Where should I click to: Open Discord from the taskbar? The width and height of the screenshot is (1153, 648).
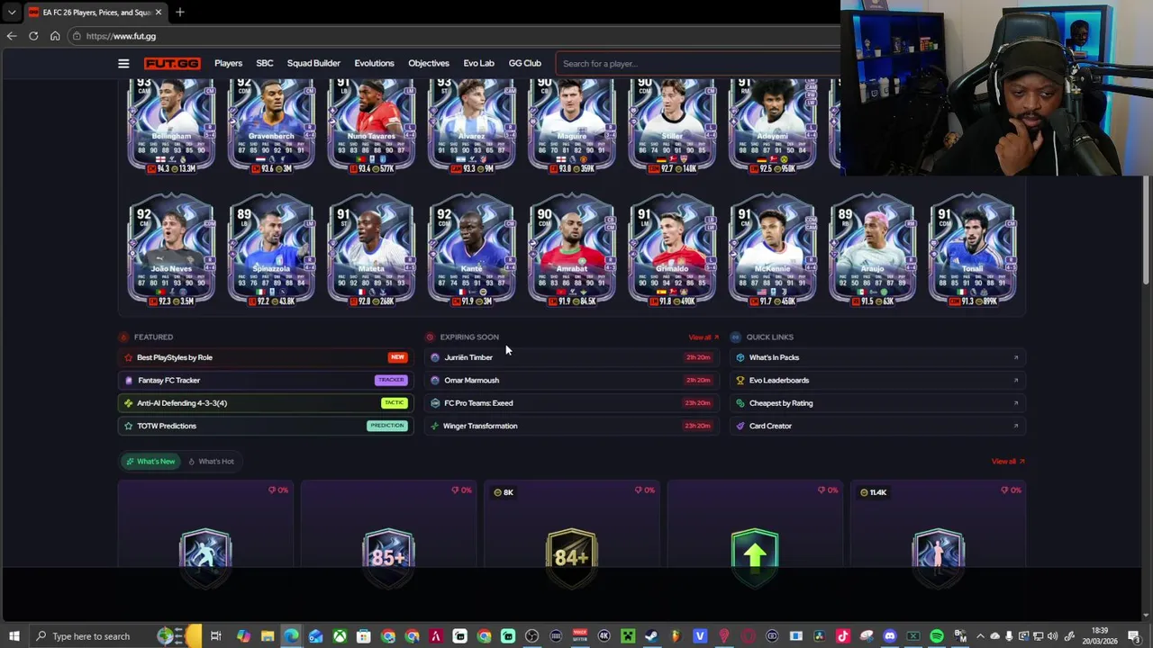[890, 636]
